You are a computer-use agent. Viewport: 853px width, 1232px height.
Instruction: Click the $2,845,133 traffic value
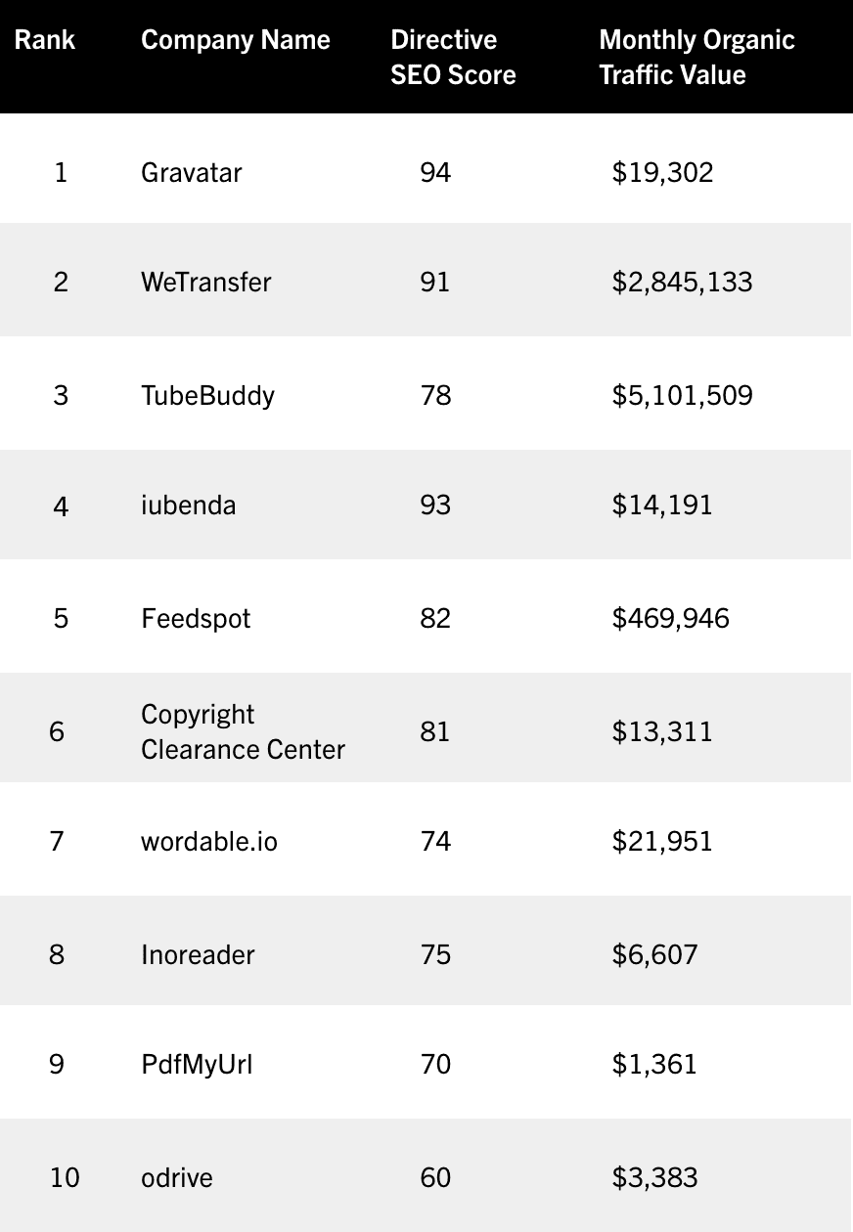683,282
